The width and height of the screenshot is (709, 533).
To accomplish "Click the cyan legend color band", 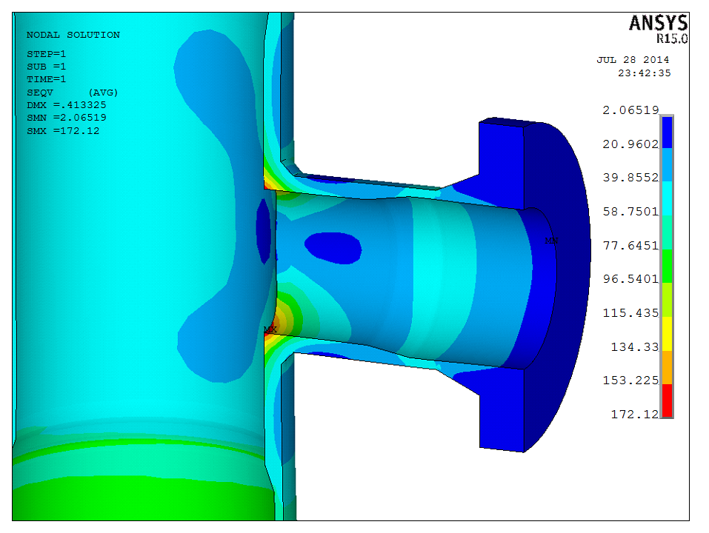I will 667,198.
